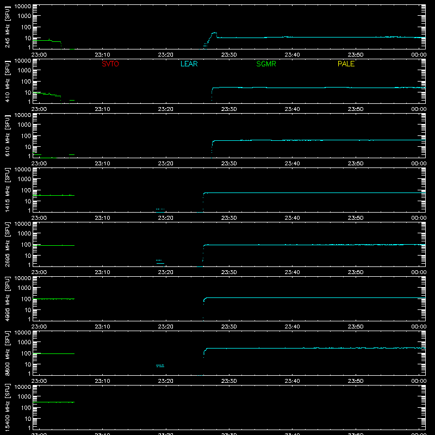
Task: Click the 1000 tick label on 15400 MHz plot
Action: [x=24, y=396]
